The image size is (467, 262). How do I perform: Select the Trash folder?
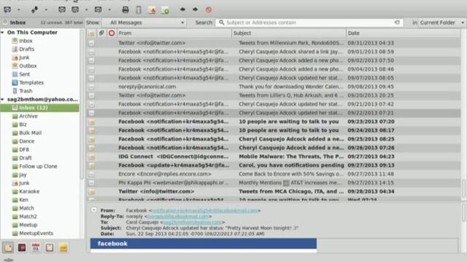click(x=26, y=91)
